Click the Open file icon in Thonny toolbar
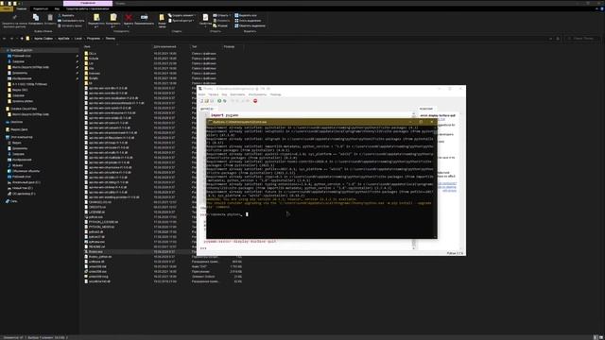This screenshot has height=340, width=605. click(x=206, y=101)
